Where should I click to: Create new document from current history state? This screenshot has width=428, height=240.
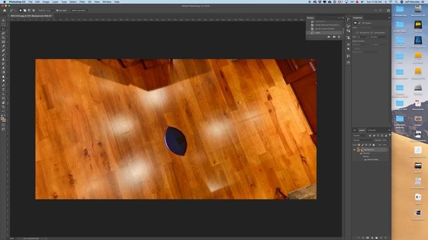click(x=328, y=37)
